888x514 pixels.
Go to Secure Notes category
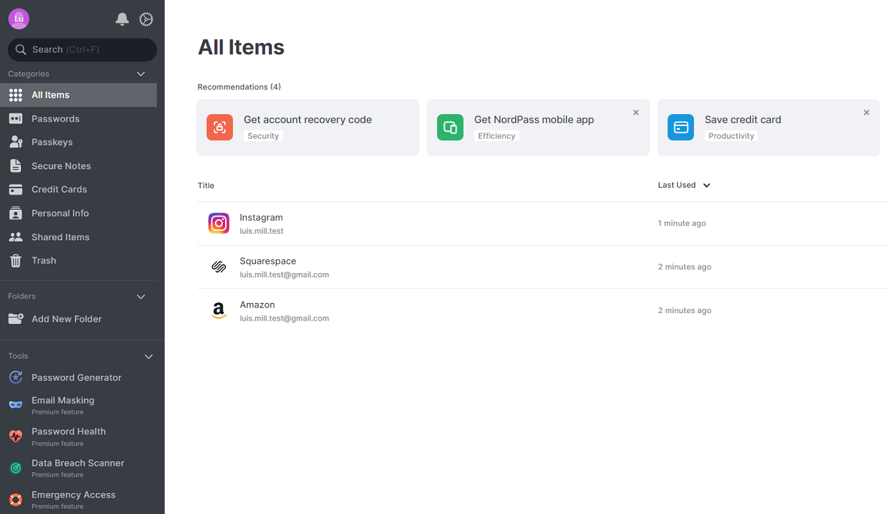[x=61, y=166]
